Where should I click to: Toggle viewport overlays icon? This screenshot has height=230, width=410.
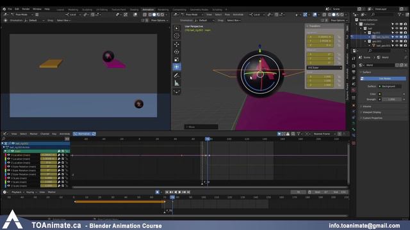pyautogui.click(x=315, y=15)
